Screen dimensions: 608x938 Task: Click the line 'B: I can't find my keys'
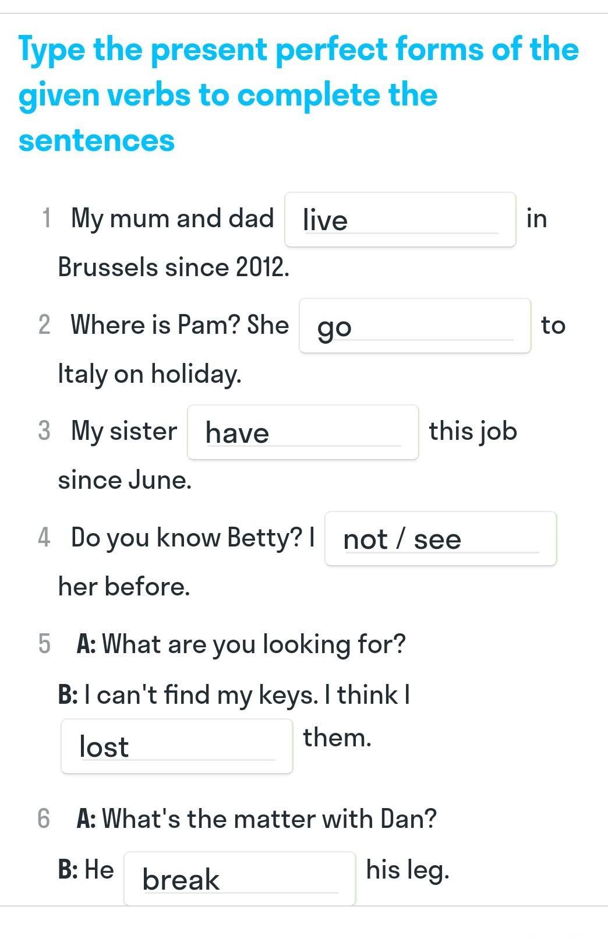(234, 694)
